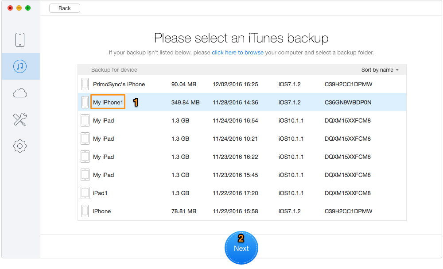Click serial C39H2CC1DPMW in PrimoSync's iPhone row
This screenshot has width=443, height=269.
[x=348, y=84]
